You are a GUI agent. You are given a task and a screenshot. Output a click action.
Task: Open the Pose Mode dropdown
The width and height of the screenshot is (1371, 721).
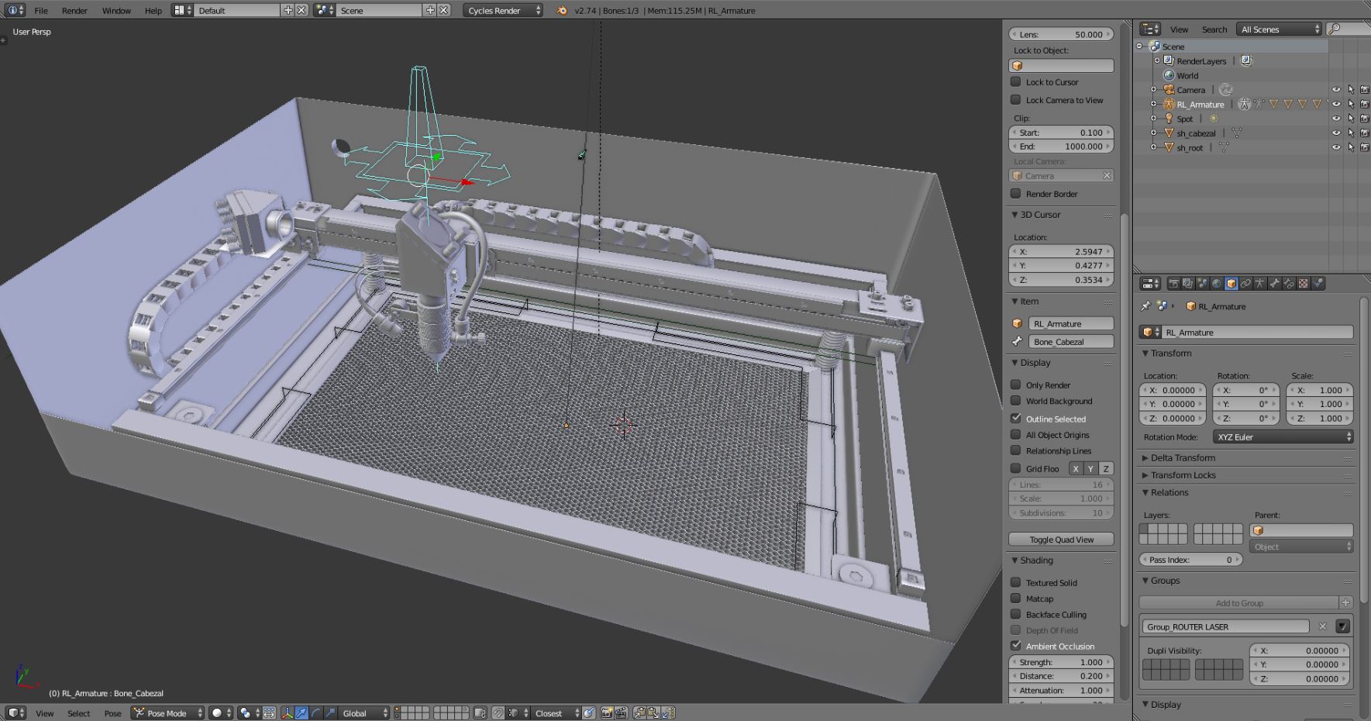tap(167, 712)
